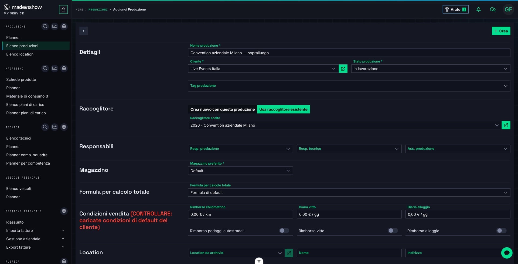Click the Crea button
Screen dimensions: 518x264
pos(501,31)
